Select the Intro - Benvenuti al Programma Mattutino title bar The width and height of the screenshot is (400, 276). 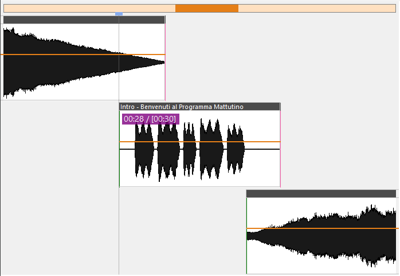200,107
